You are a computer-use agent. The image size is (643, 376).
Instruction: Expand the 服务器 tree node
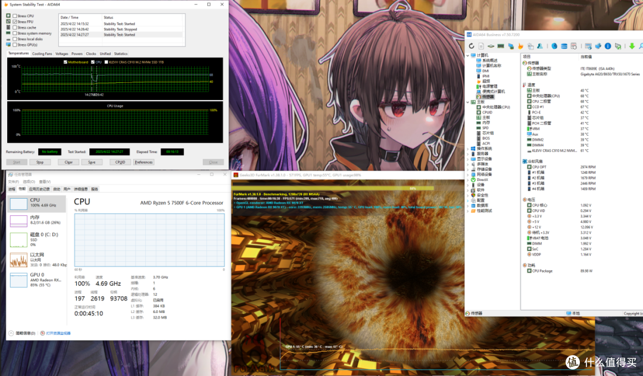467,154
